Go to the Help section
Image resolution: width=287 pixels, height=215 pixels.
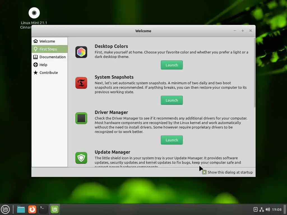click(x=50, y=65)
